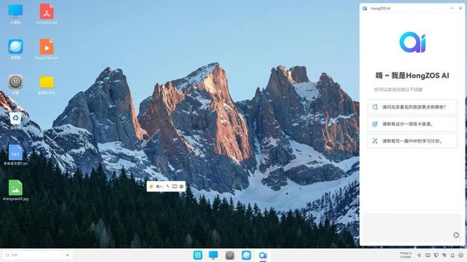The image size is (467, 262).
Task: Choose the low-calorie weekly recipe suggestion
Action: point(412,124)
